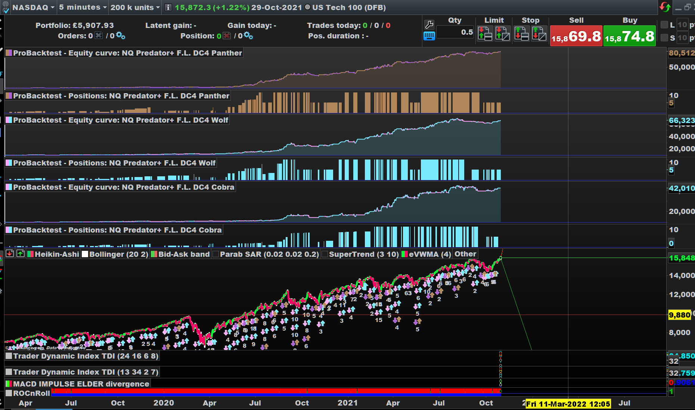Image resolution: width=695 pixels, height=410 pixels.
Task: Click the first Limit order icon
Action: [485, 34]
